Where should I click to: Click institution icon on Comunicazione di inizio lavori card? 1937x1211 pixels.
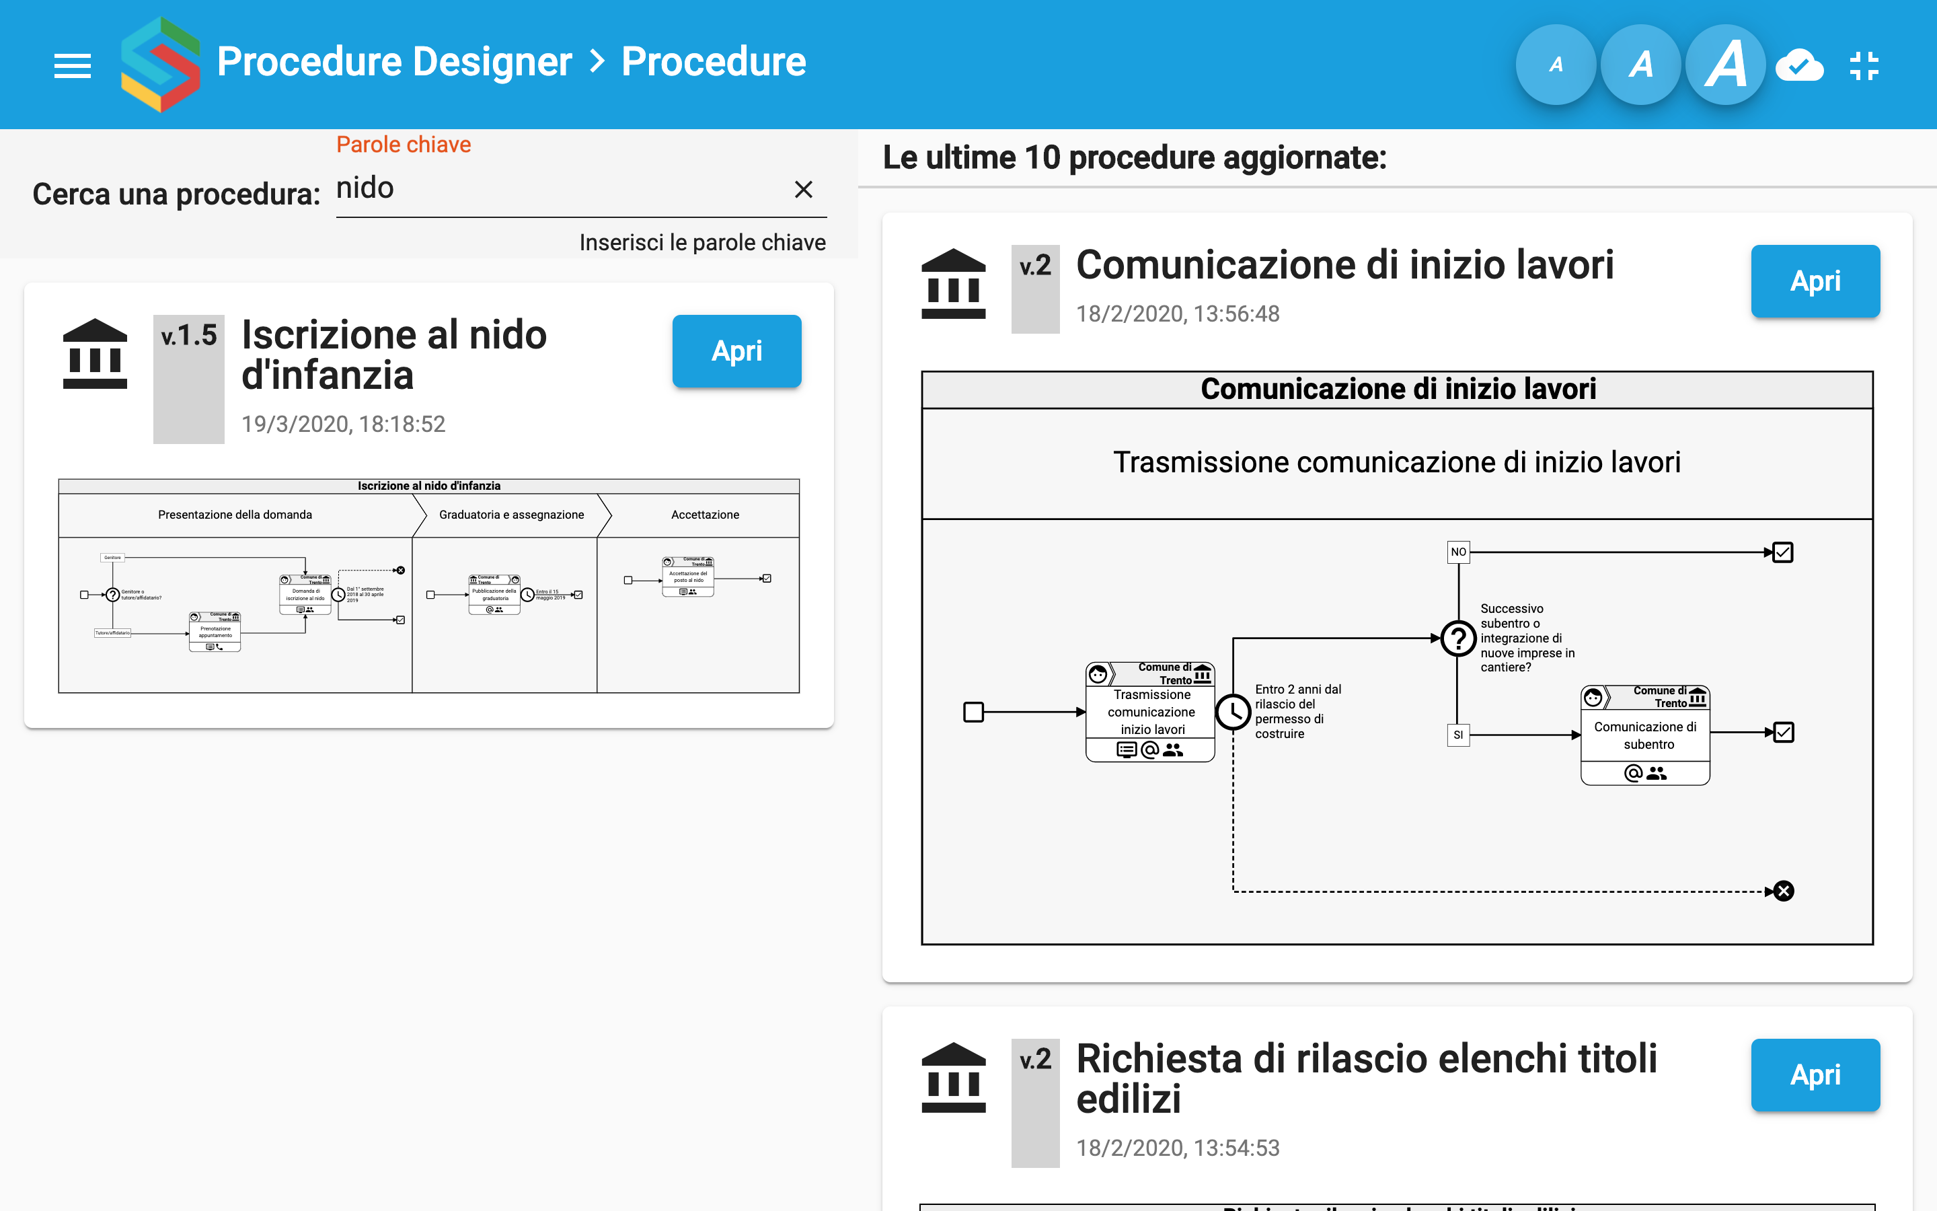953,283
